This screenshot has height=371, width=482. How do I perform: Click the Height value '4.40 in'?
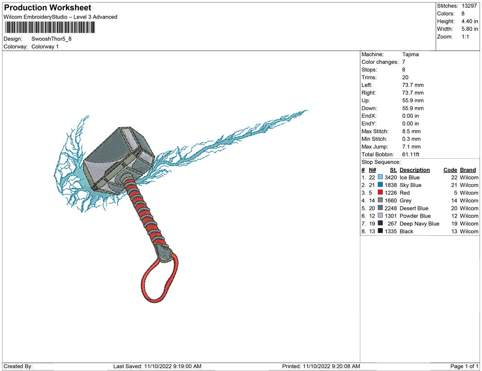tap(469, 21)
